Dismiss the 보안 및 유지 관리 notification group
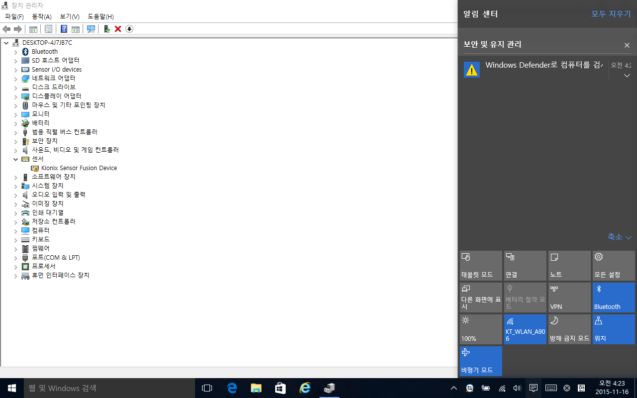The width and height of the screenshot is (637, 398). point(627,45)
